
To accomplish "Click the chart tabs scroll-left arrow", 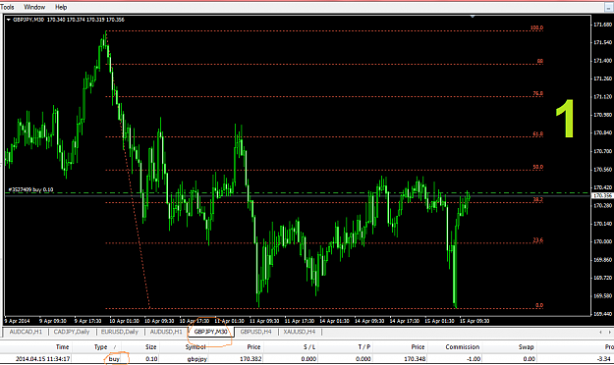I will pos(600,333).
